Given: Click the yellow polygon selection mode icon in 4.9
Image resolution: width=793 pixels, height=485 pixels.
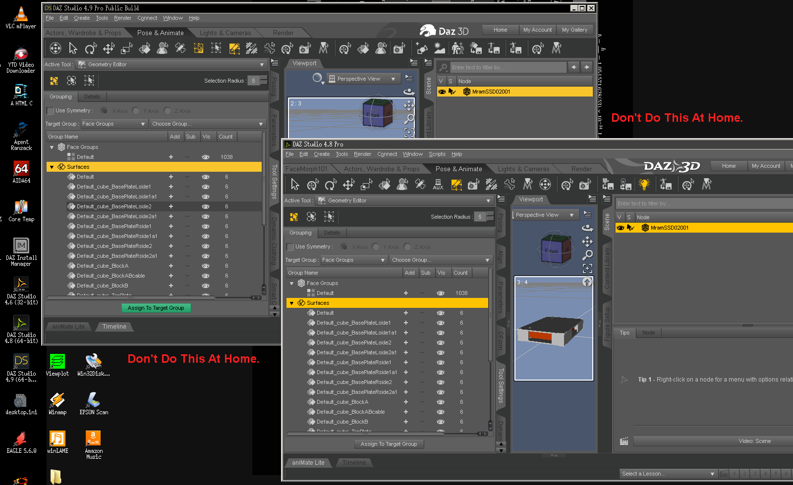Looking at the screenshot, I should coord(54,81).
